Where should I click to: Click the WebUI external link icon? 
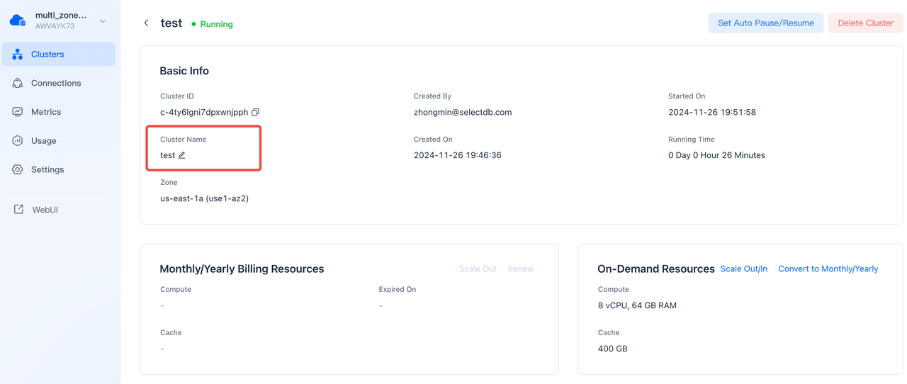coord(18,210)
